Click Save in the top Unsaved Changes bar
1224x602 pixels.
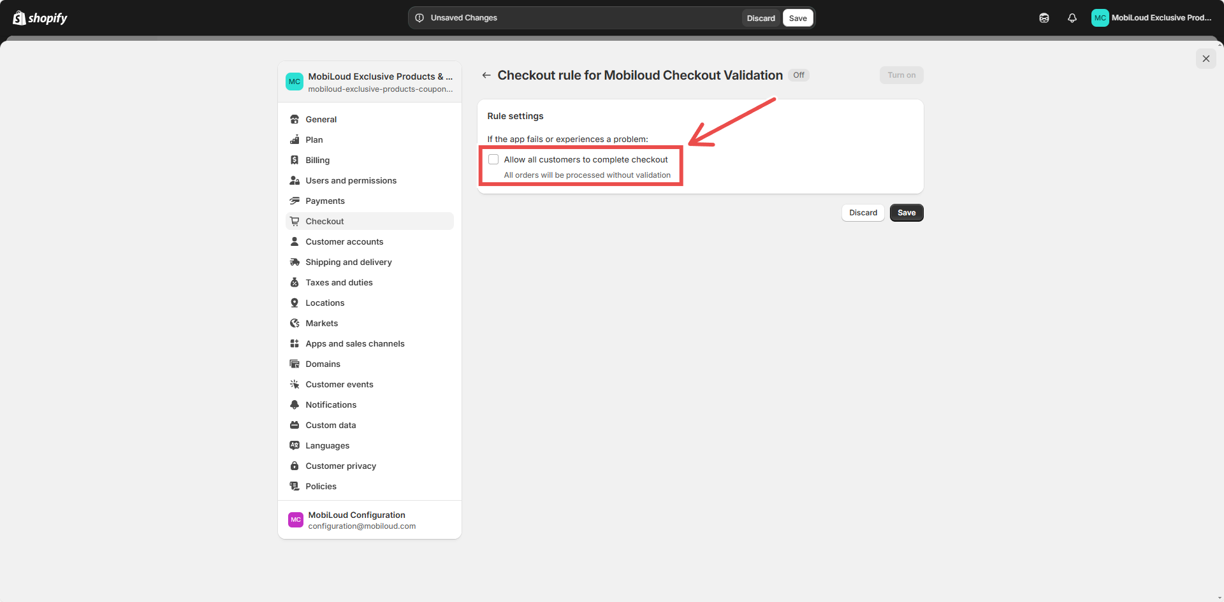coord(798,18)
